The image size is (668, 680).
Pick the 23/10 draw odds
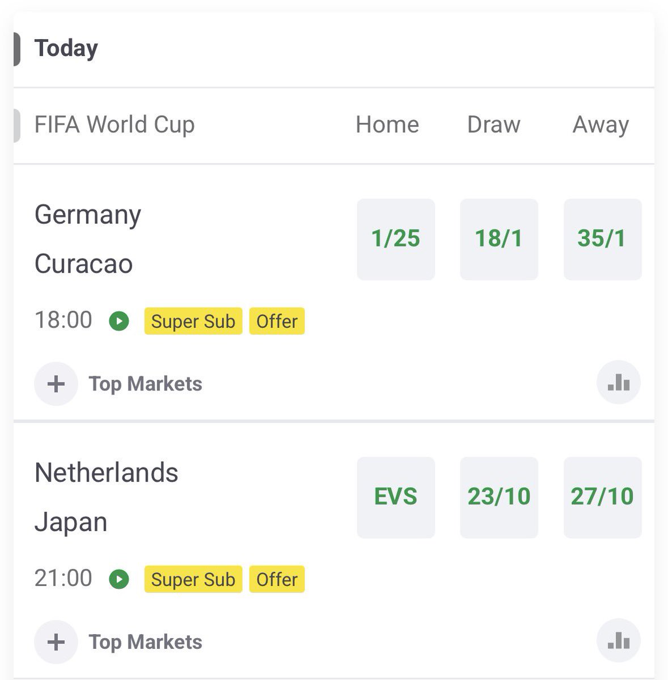pyautogui.click(x=499, y=498)
